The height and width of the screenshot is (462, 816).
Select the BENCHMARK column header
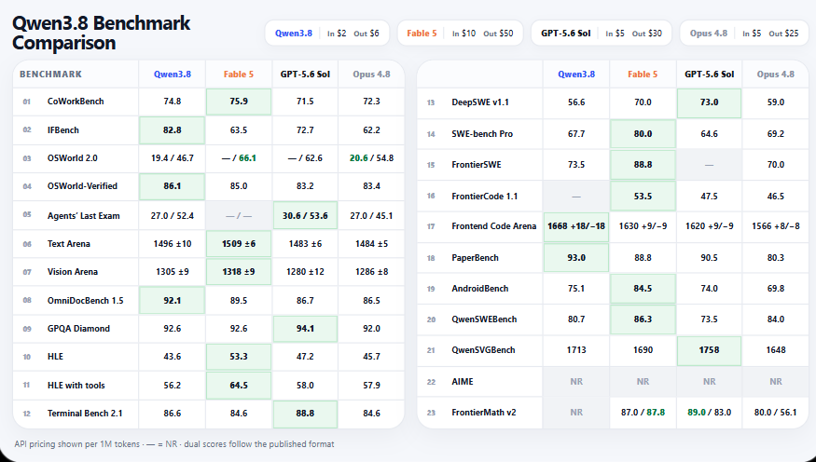[x=50, y=75]
